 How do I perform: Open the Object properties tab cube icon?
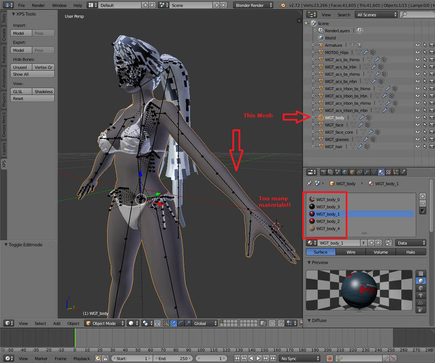352,172
